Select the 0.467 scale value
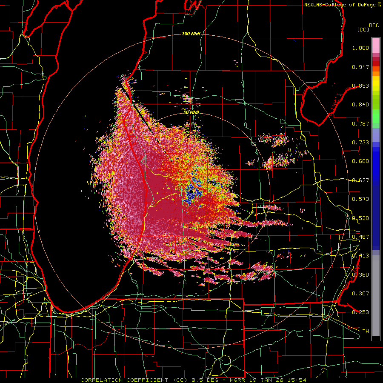Screen dimensions: 383x383 [360, 237]
